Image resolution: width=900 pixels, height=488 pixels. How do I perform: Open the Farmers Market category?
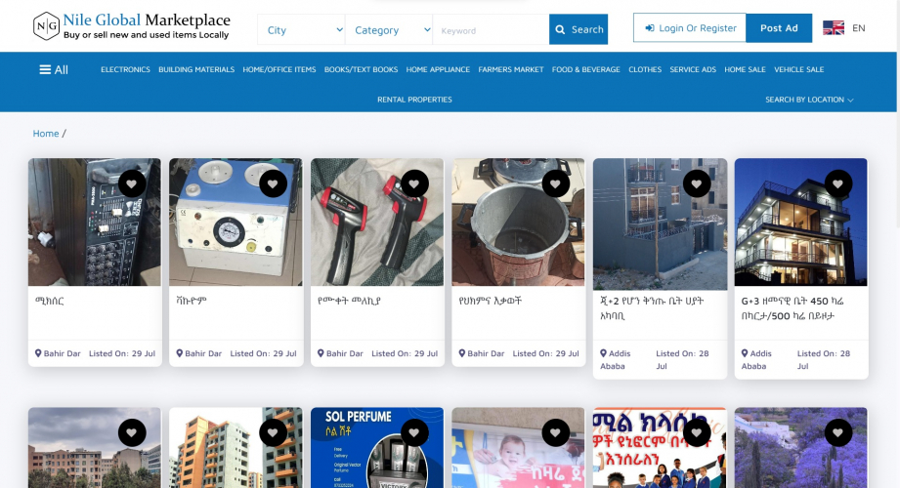point(511,69)
